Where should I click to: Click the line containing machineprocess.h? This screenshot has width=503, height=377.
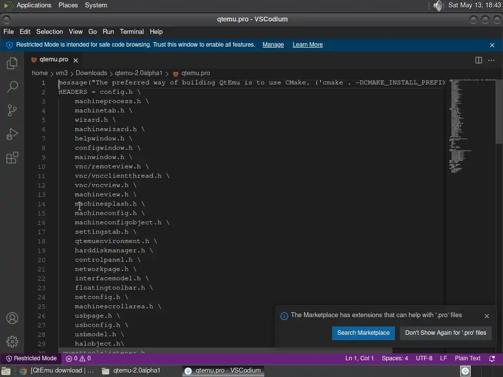112,101
